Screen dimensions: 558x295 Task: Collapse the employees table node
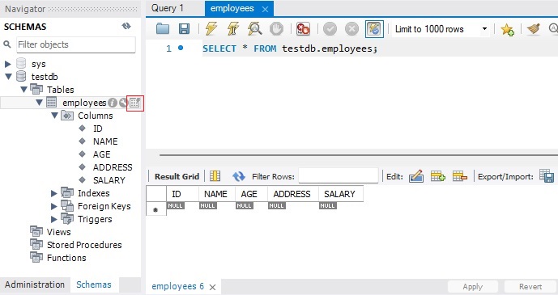click(x=39, y=102)
